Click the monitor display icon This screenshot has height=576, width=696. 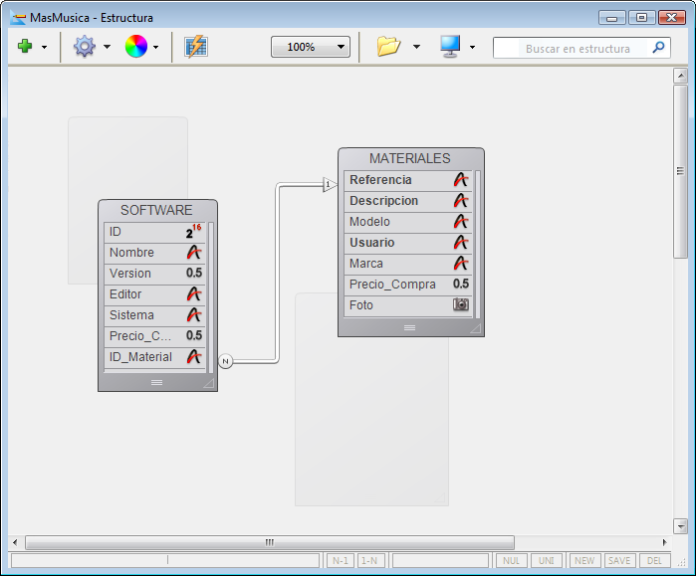(x=450, y=47)
